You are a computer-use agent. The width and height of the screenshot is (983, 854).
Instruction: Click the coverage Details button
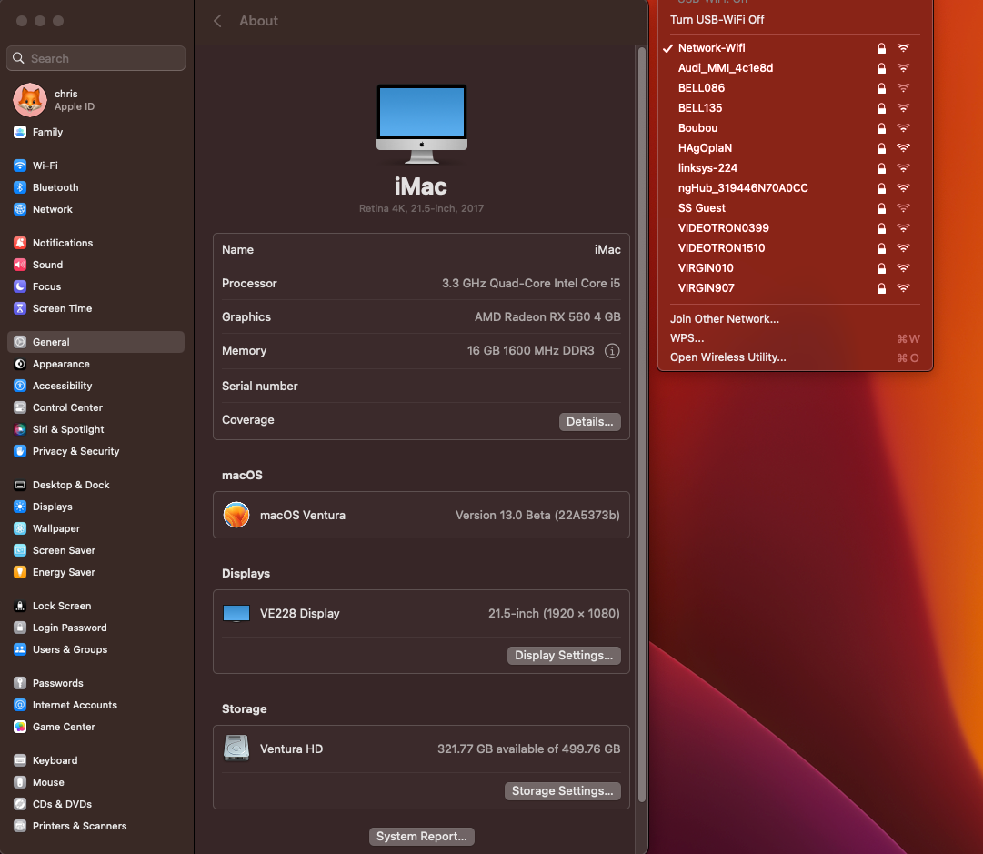[589, 421]
